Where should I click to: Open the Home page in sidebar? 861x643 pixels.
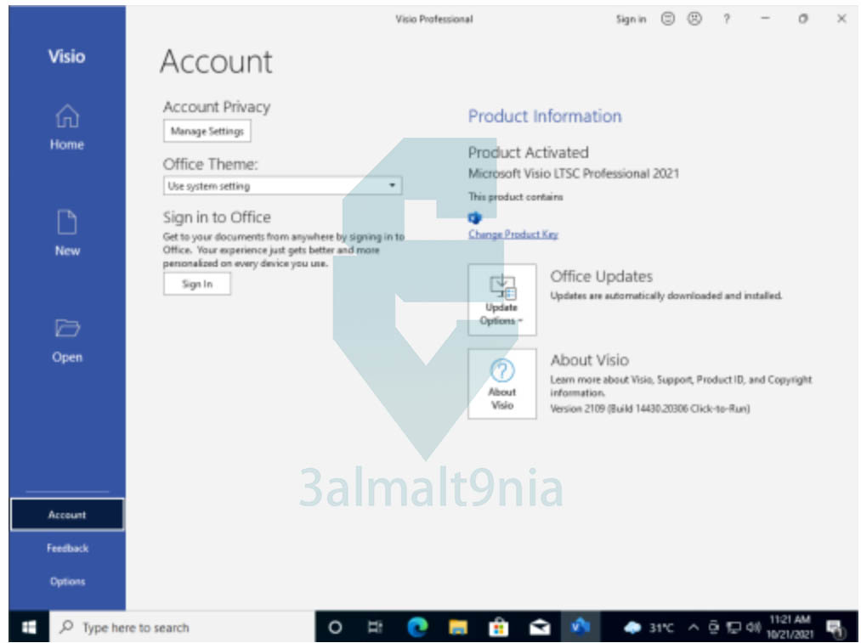(x=67, y=127)
